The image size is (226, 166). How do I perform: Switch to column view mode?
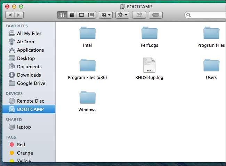82,15
